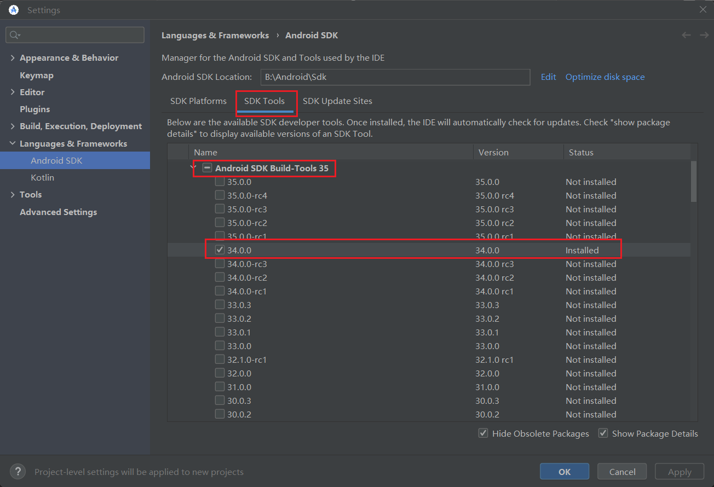Close the Settings dialog
714x487 pixels.
click(x=703, y=9)
